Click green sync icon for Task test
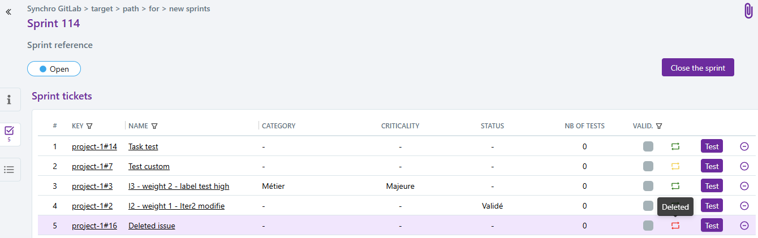Screen dimensions: 758x238 point(675,146)
